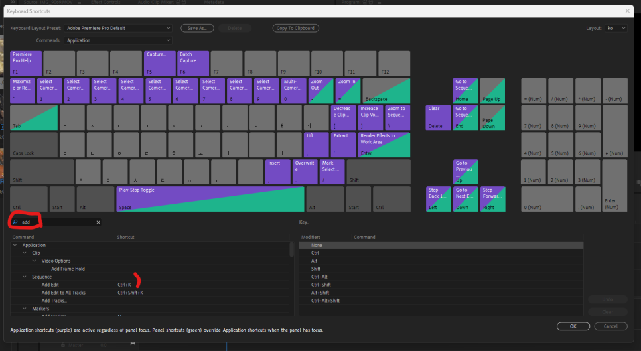Click the Mark Selection slash key
This screenshot has width=641, height=351.
coord(332,172)
